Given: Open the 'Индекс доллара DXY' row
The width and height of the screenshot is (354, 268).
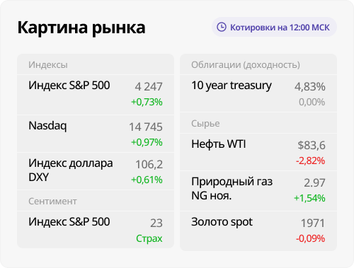Looking at the screenshot, I should tap(96, 171).
